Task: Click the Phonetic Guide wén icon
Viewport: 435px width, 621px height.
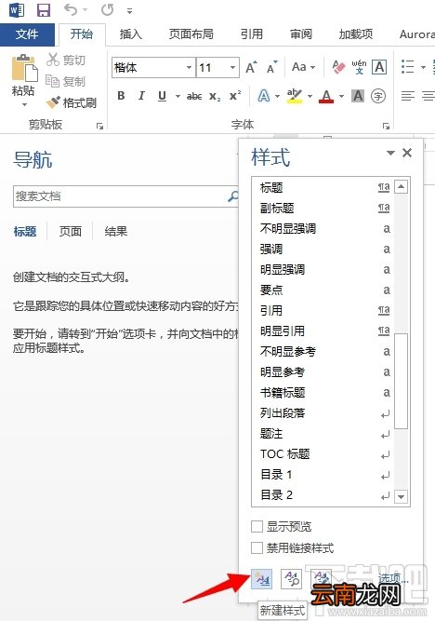Action: click(x=359, y=67)
